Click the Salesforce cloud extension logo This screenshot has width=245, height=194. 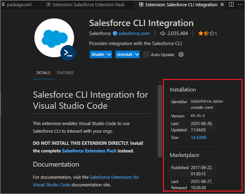54,38
